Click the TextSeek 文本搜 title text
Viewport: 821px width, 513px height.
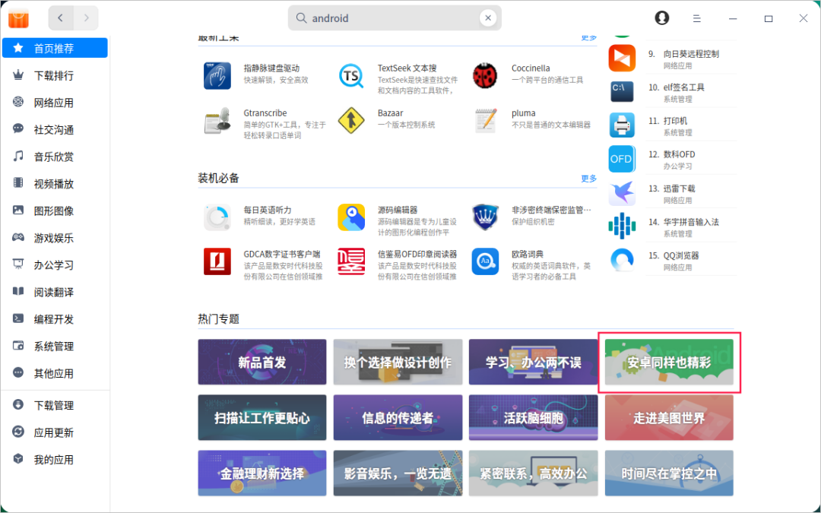[407, 68]
